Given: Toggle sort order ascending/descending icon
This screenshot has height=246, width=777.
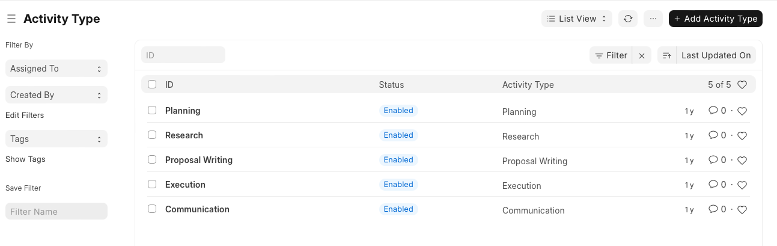Looking at the screenshot, I should (x=667, y=55).
